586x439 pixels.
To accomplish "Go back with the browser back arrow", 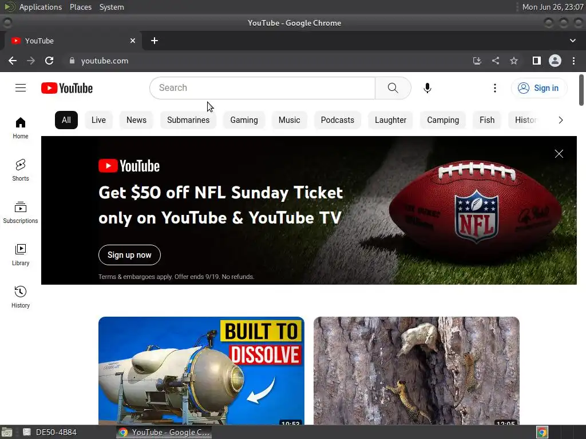I will tap(13, 61).
